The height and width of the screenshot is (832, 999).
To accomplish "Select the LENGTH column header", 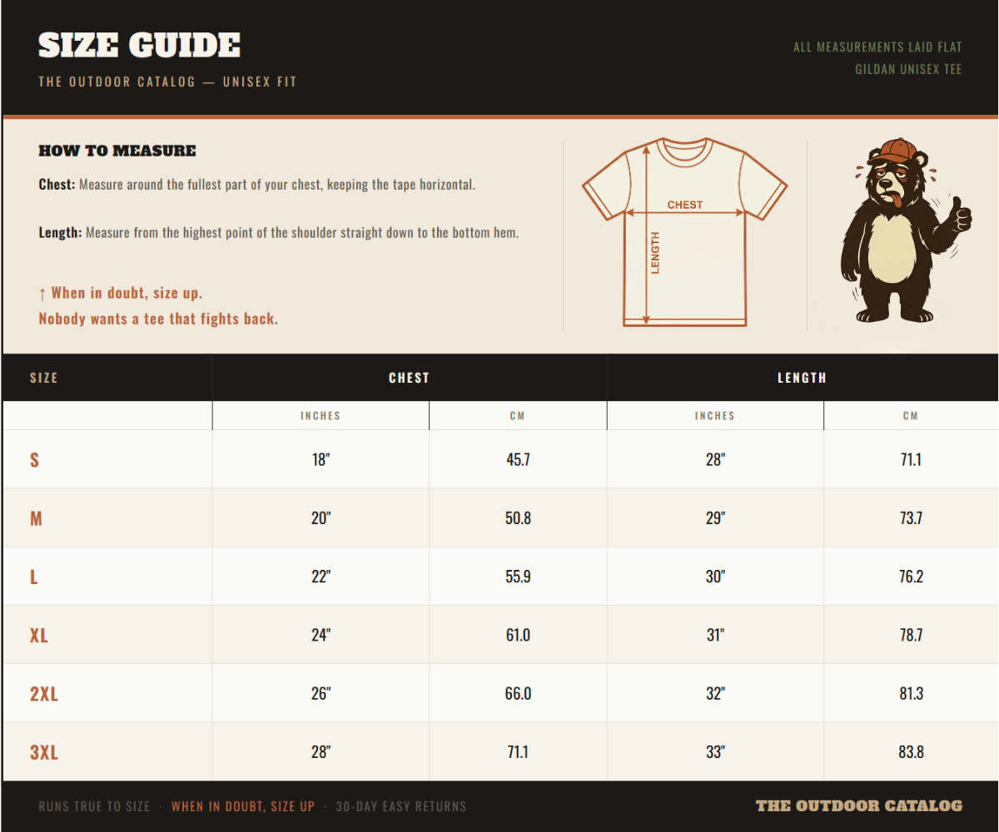I will click(x=802, y=378).
